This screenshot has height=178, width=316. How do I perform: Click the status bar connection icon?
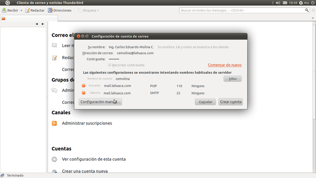(2, 176)
